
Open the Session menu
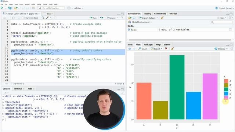(x=27, y=4)
